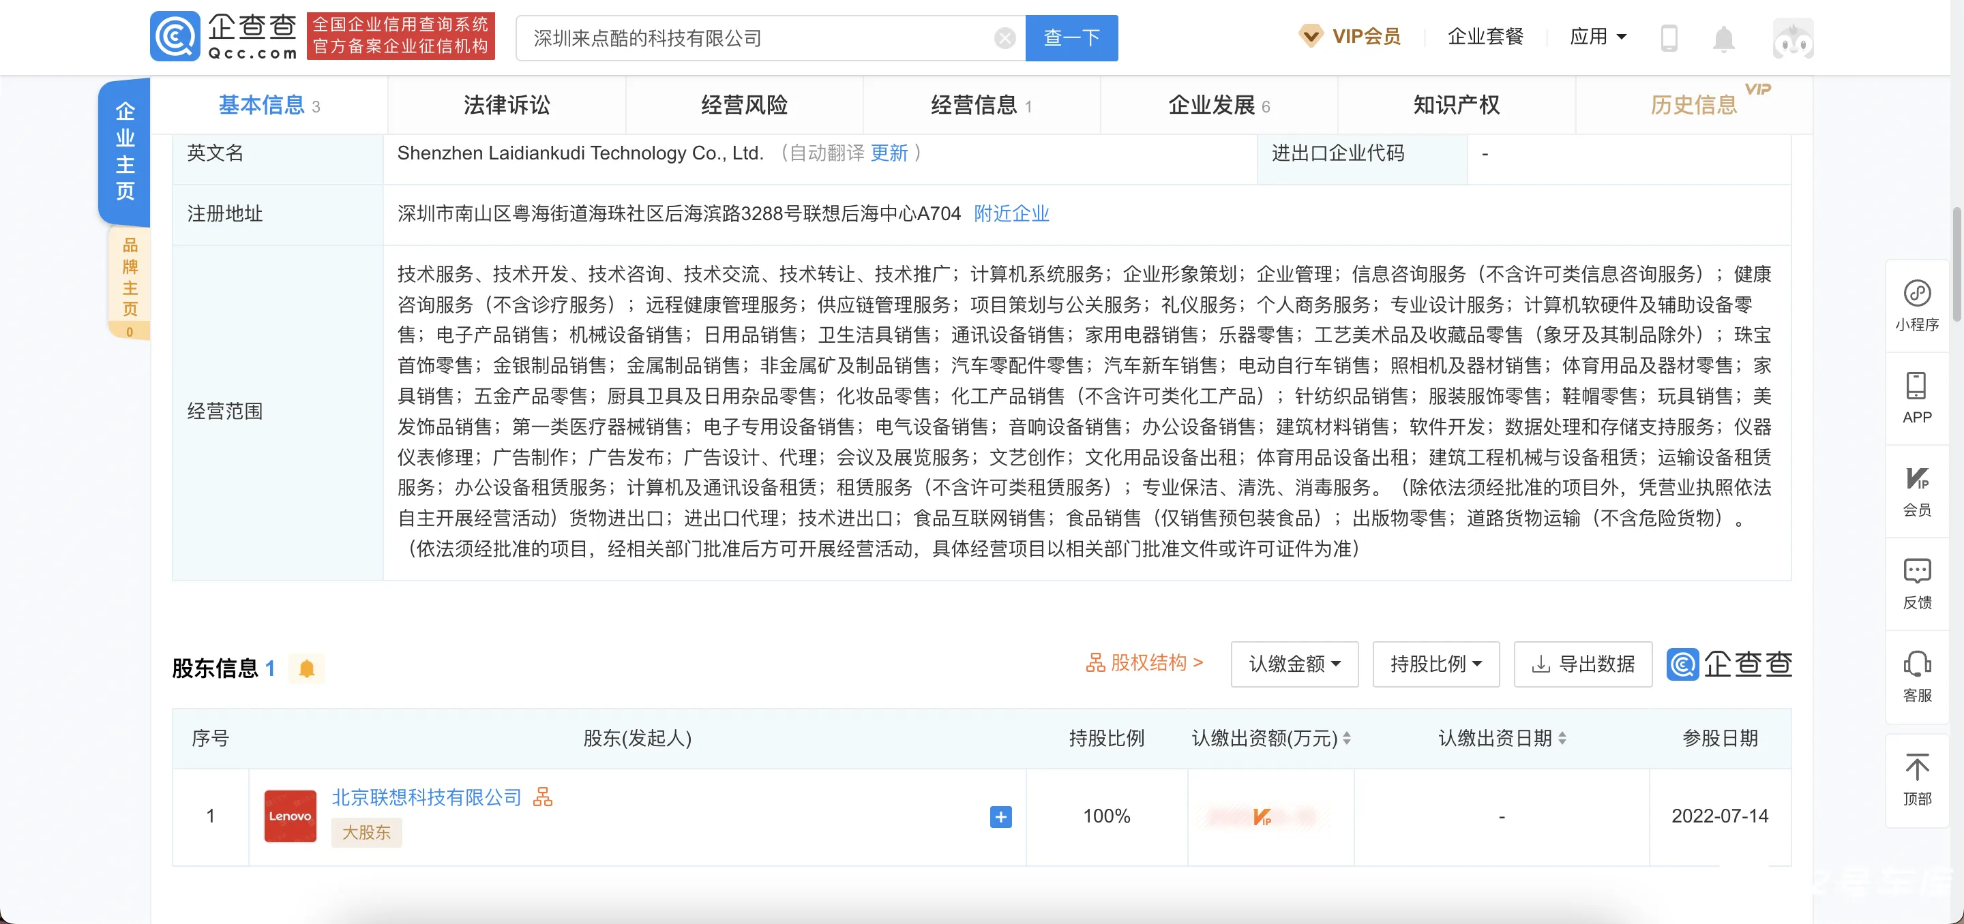Sort by 认缴出资额 column arrows
This screenshot has width=1964, height=924.
click(x=1346, y=738)
